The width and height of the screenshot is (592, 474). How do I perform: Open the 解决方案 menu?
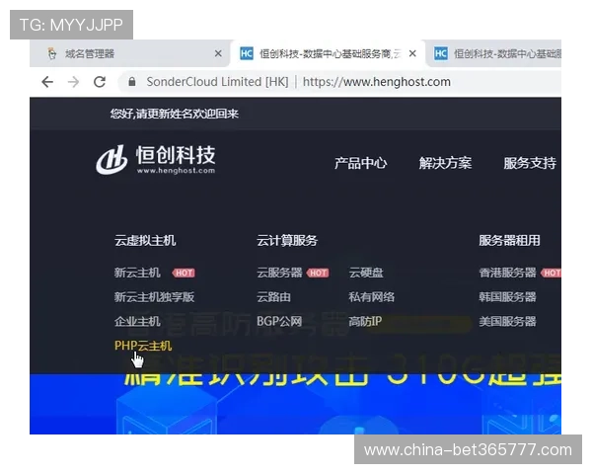tap(445, 163)
